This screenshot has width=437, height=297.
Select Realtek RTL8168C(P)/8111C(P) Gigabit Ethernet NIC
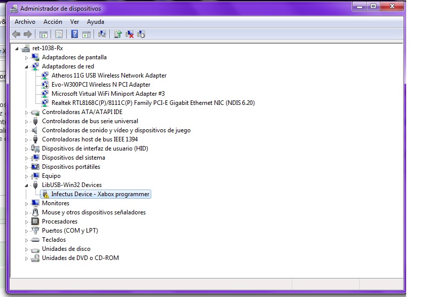153,103
